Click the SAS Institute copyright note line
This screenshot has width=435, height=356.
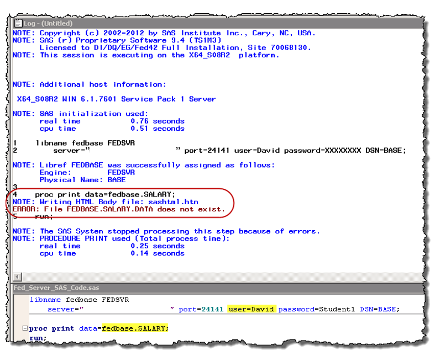164,33
